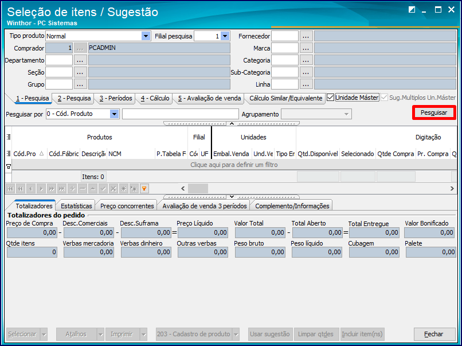The height and width of the screenshot is (346, 462).
Task: Open Grupo lookup ellipsis button
Action: [80, 84]
